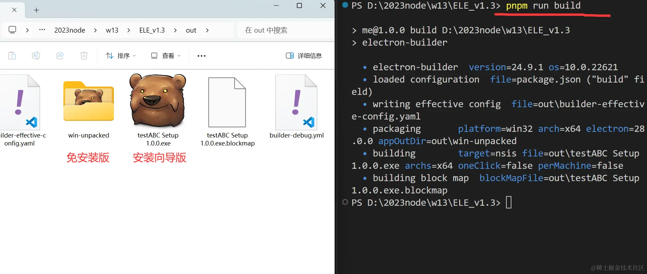Click the gray command decoration circle at last prompt
647x274 pixels.
(x=345, y=202)
